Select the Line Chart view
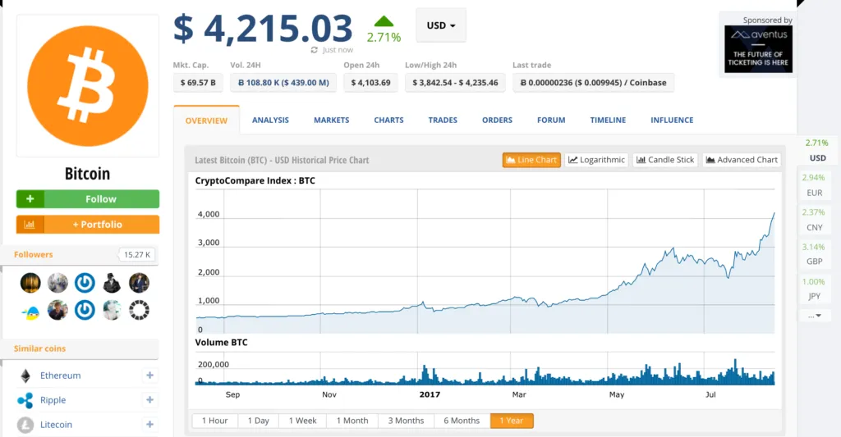Screen dimensions: 841x437 (x=531, y=160)
